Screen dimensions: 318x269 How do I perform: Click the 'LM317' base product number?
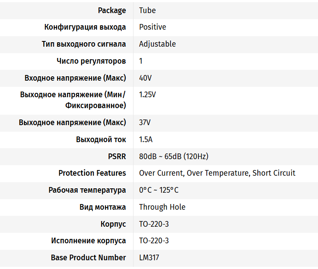coord(149,258)
